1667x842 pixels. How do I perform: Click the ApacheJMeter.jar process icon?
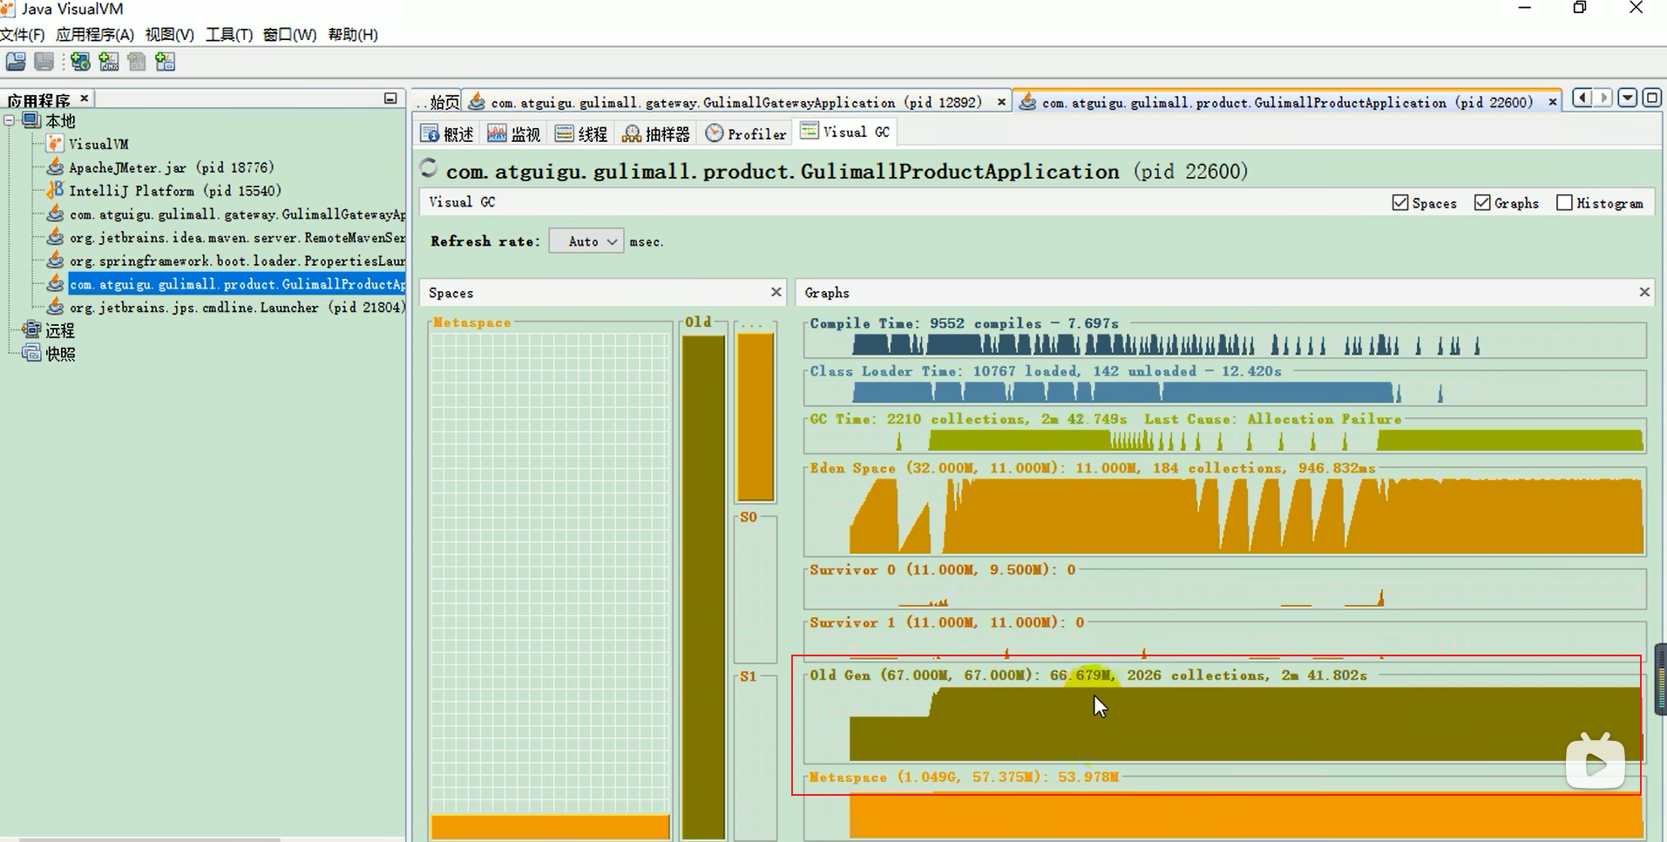click(x=55, y=166)
